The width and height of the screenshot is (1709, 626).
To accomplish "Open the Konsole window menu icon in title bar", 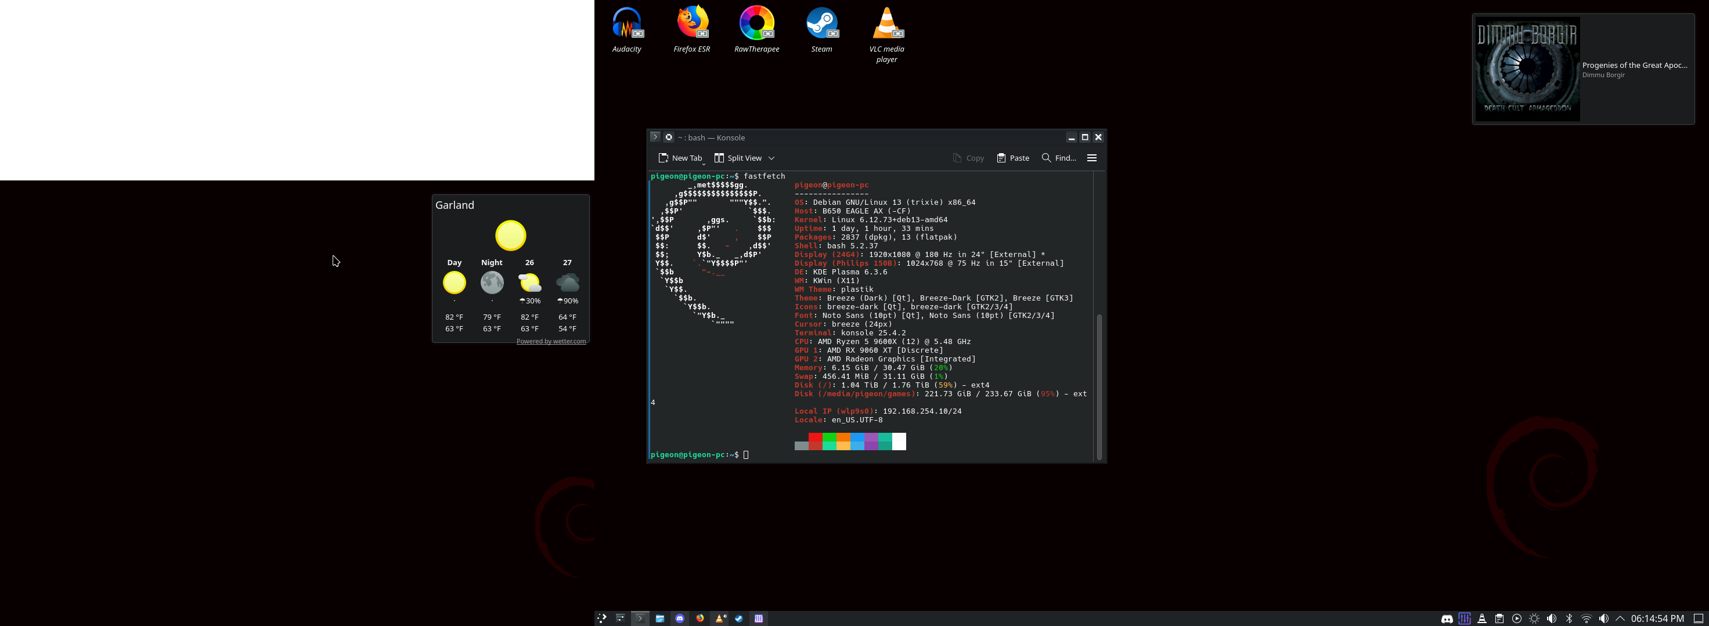I will (655, 137).
